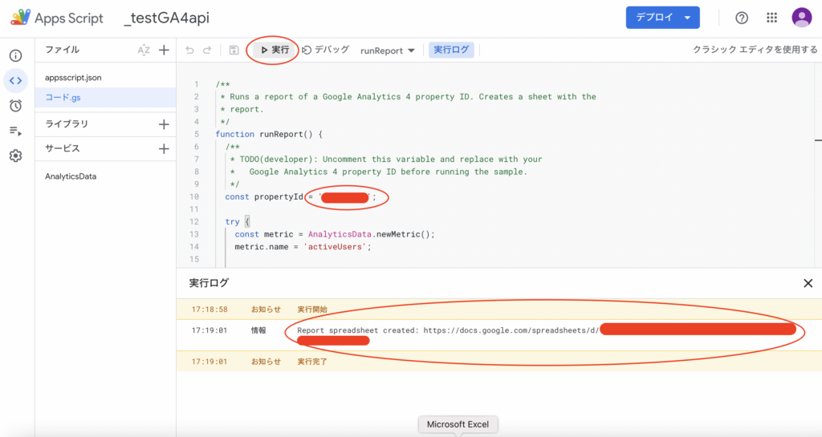Click the Redo arrow in editor toolbar

pos(209,50)
